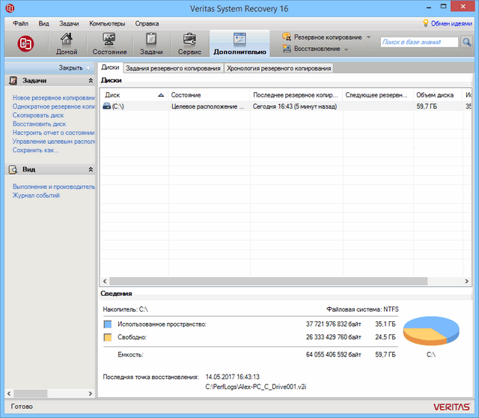Click the red Veritas logo toolbar icon
The width and height of the screenshot is (479, 418).
click(x=25, y=43)
